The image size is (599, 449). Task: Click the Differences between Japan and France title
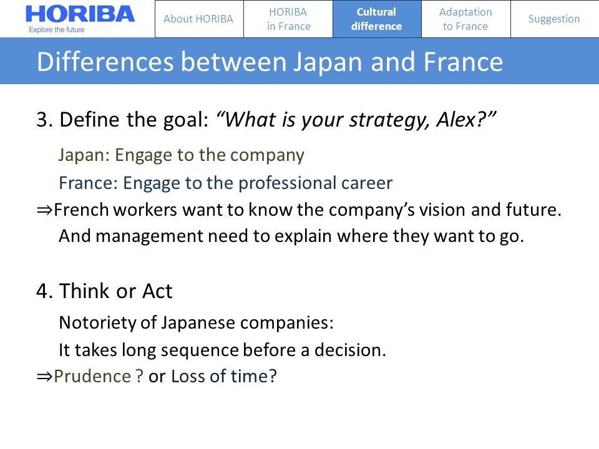(x=270, y=62)
